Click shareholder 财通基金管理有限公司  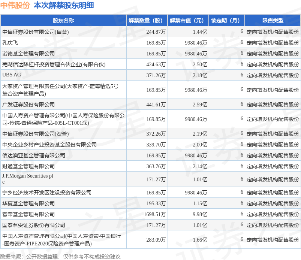pyautogui.click(x=28, y=166)
